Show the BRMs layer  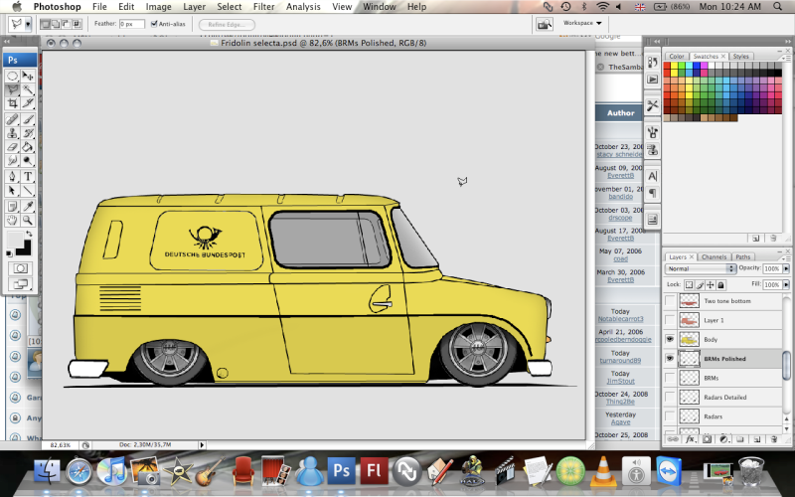pyautogui.click(x=670, y=378)
